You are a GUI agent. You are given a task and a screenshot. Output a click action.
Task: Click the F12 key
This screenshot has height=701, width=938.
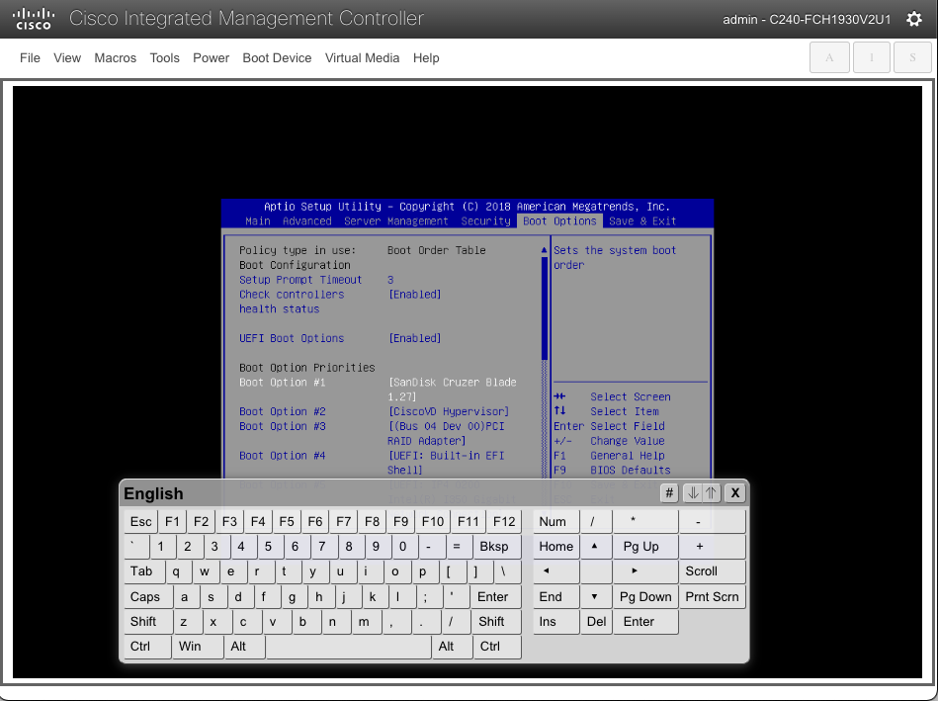[x=504, y=521]
